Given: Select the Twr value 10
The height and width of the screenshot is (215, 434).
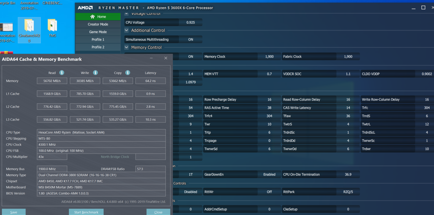Looking at the screenshot, I should point(269,124).
